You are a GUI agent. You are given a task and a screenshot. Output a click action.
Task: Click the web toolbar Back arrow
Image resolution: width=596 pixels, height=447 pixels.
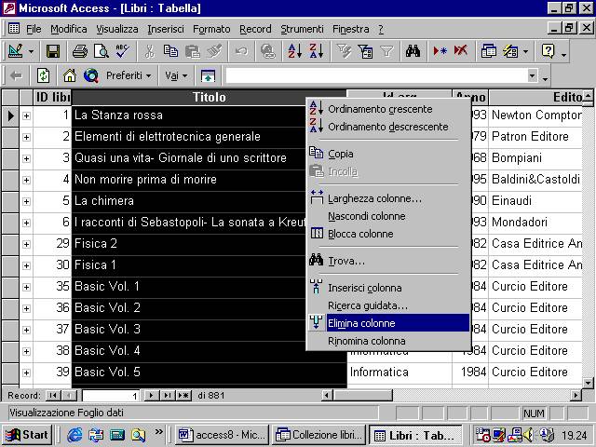(x=17, y=75)
